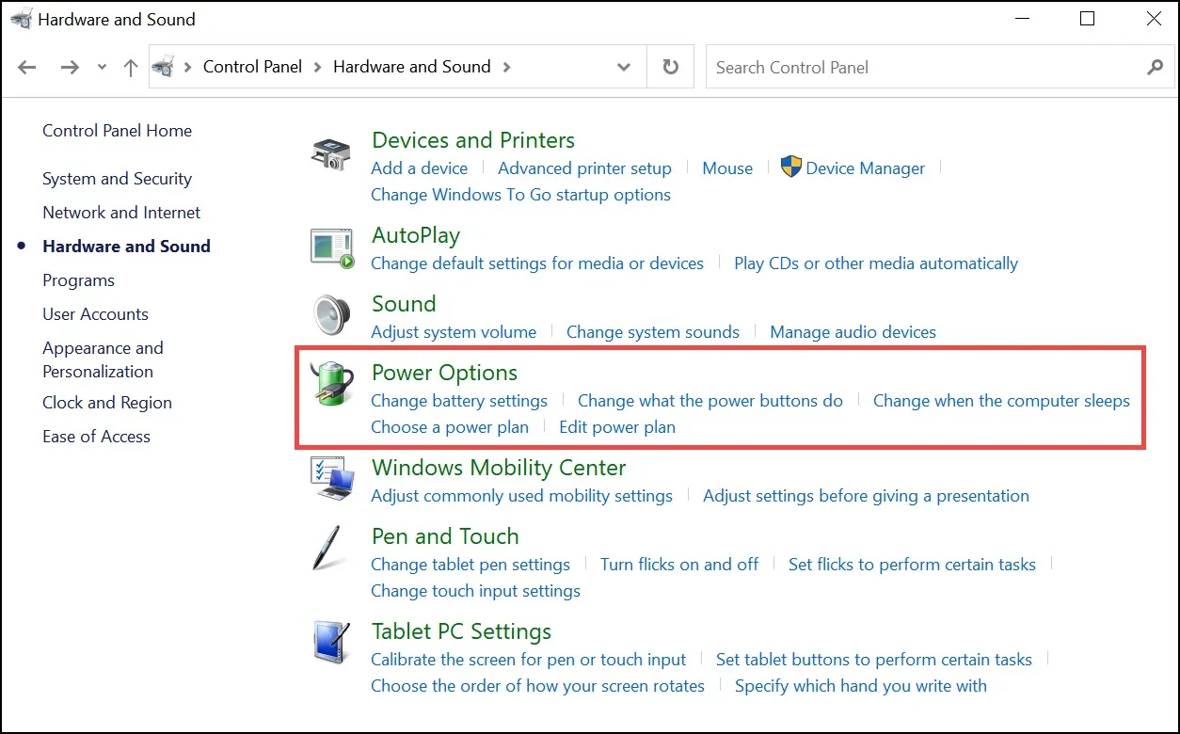Open the Pen and Touch heading

(445, 536)
